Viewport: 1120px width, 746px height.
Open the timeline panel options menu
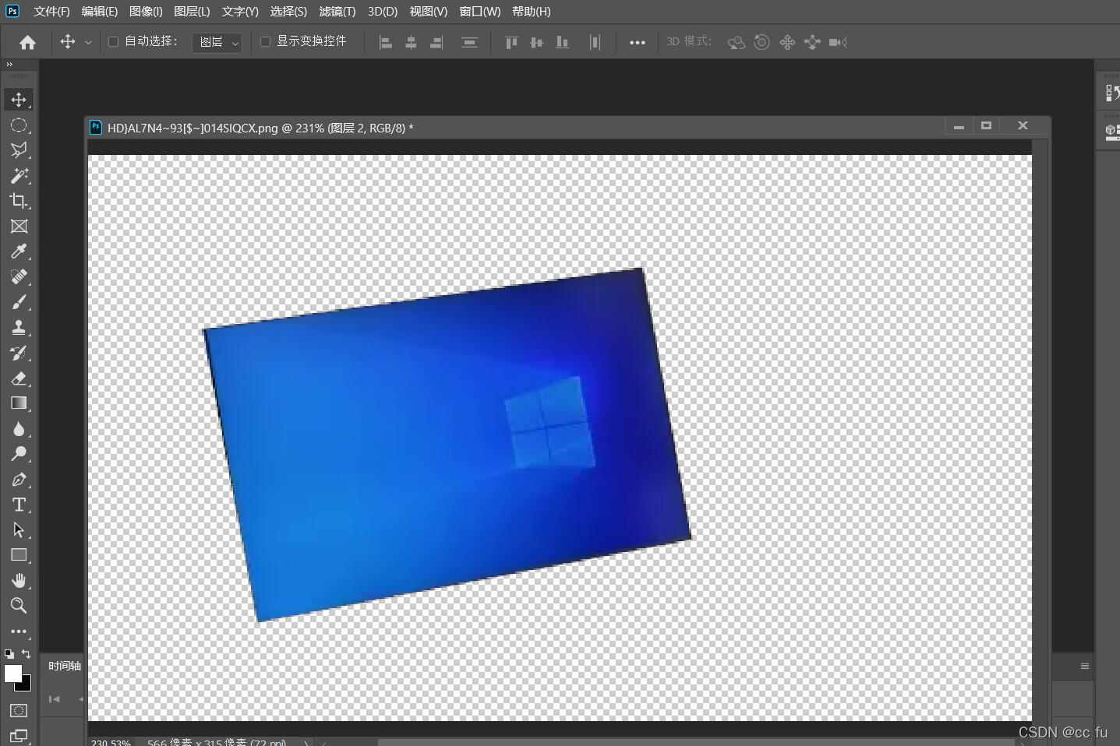coord(1084,666)
